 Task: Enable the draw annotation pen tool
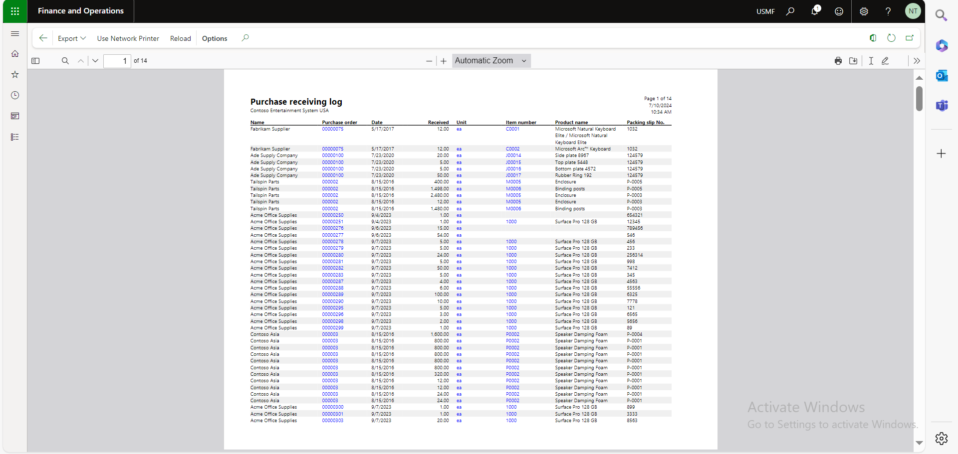[885, 61]
